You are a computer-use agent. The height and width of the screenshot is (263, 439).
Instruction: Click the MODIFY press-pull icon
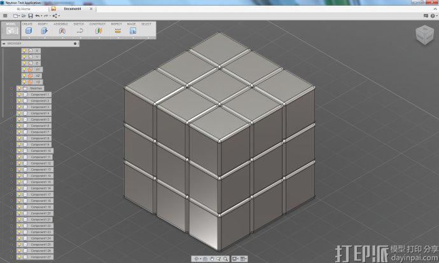tap(45, 30)
